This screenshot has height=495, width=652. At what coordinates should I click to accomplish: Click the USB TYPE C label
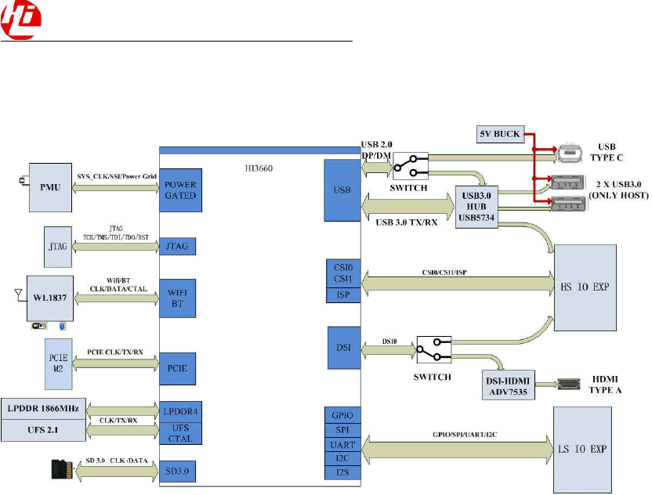point(607,152)
